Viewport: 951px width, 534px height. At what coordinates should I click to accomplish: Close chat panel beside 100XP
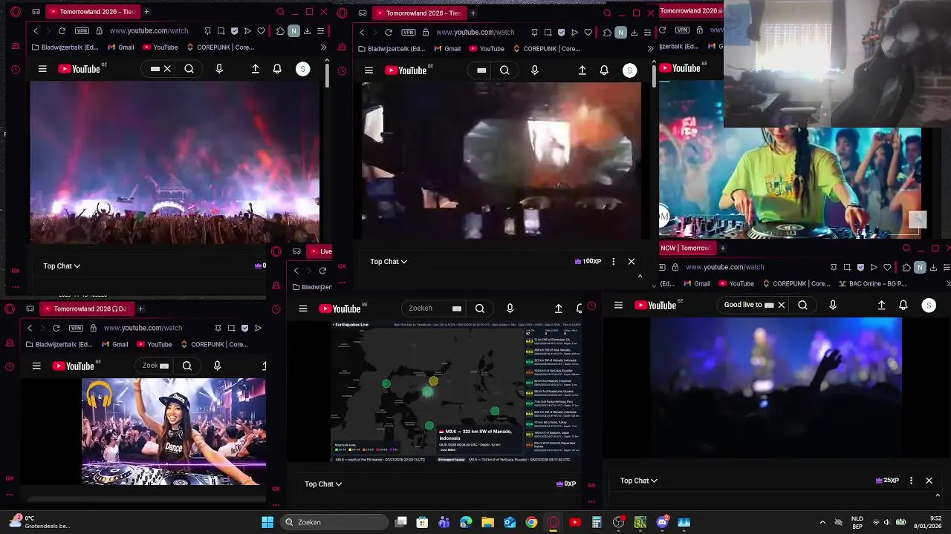click(632, 261)
